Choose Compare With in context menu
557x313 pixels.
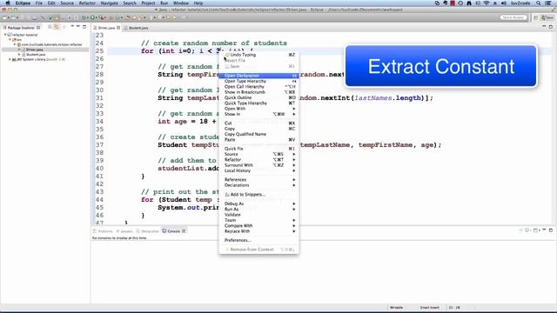(258, 226)
